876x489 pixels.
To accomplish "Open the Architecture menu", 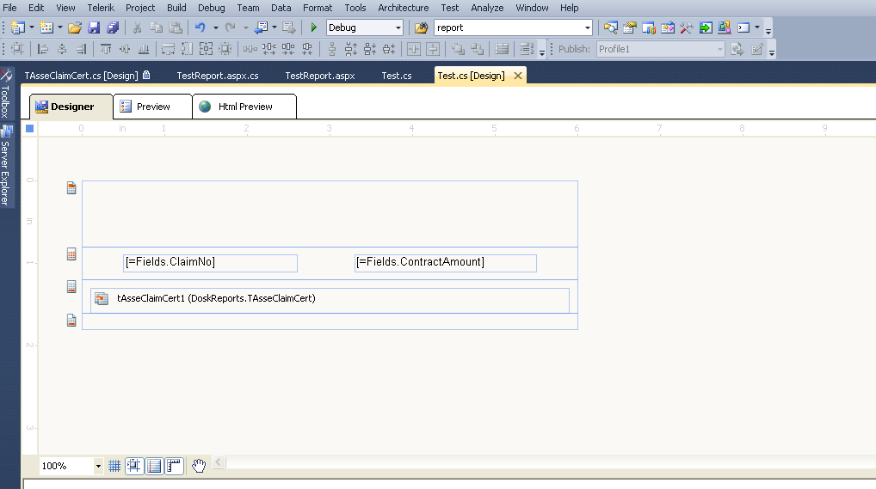I will coord(404,8).
